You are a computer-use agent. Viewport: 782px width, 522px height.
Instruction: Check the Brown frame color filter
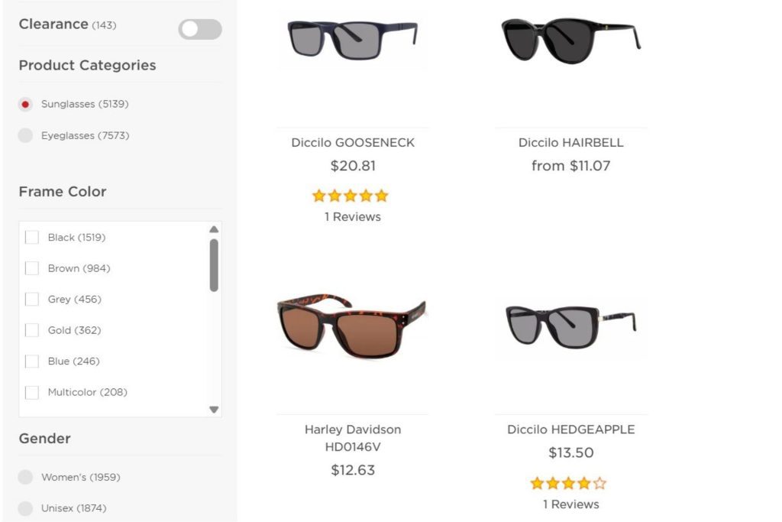tap(31, 268)
